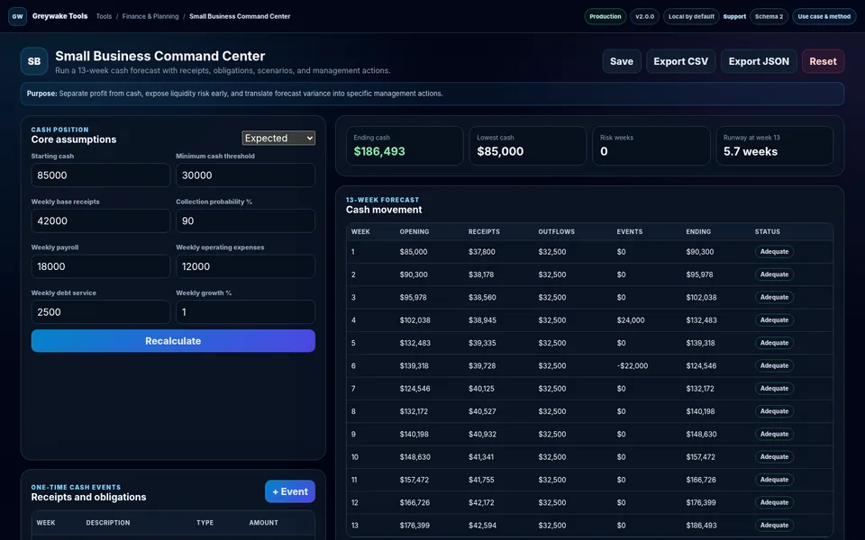Focus the Weekly payroll field
Screen dimensions: 865x540
click(101, 266)
